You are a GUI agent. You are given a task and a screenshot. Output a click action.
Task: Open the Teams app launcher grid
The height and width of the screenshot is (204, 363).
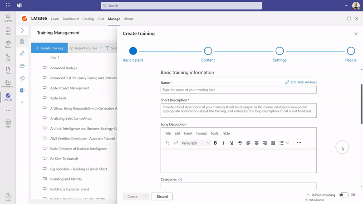[x=8, y=5]
